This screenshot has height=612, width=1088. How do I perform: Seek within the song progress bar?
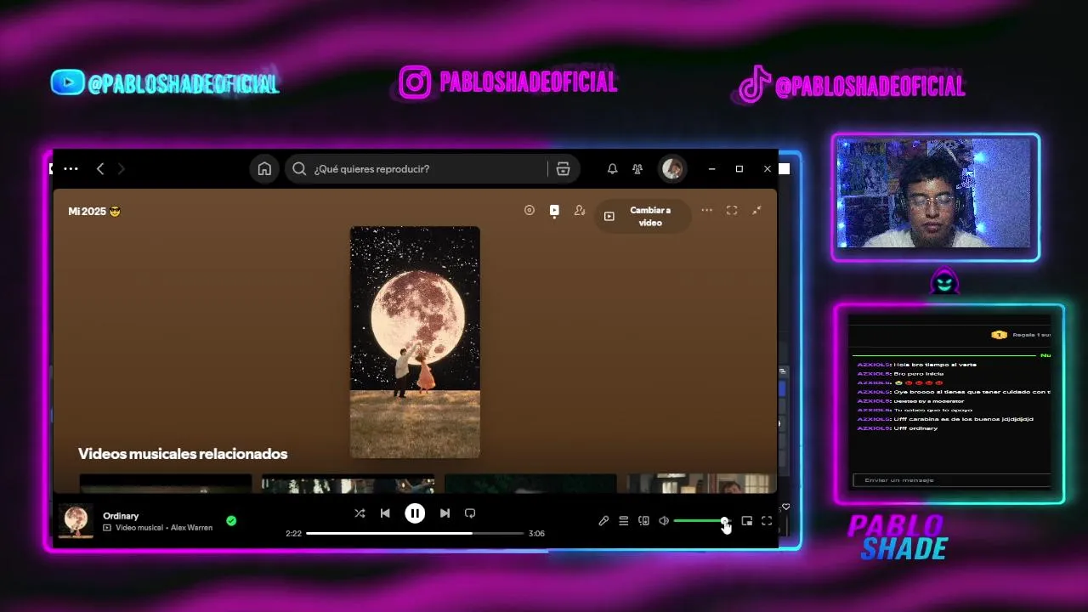(x=415, y=534)
